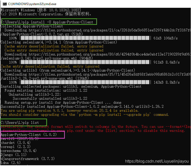The width and height of the screenshot is (191, 166).
Task: Click the 2019 Microsoft Corporation copyright line
Action: (46, 14)
